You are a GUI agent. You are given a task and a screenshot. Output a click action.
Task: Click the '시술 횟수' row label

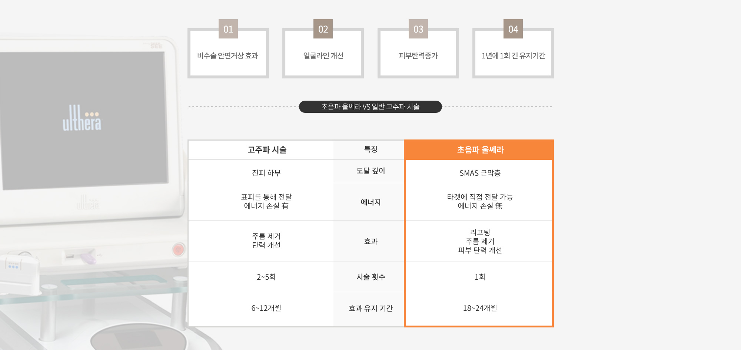pos(370,277)
